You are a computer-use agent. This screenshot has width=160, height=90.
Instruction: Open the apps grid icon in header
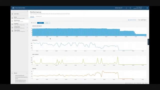coord(147,8)
